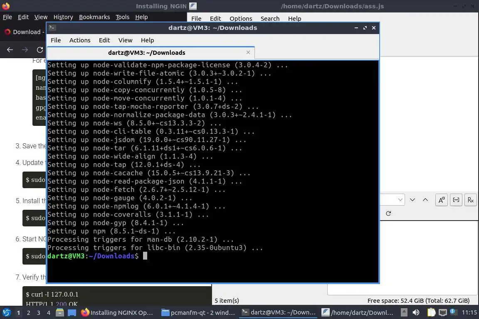Open the text editor Edit menu

pyautogui.click(x=215, y=19)
